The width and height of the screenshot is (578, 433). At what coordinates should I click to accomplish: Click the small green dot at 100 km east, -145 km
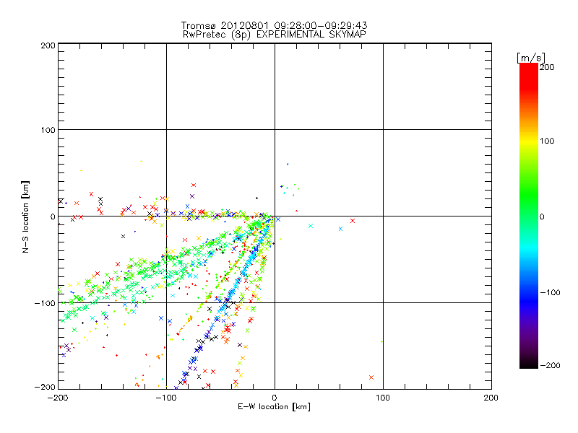pos(381,341)
